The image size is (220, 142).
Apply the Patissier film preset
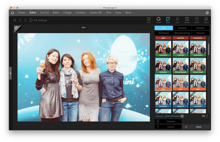[163, 66]
